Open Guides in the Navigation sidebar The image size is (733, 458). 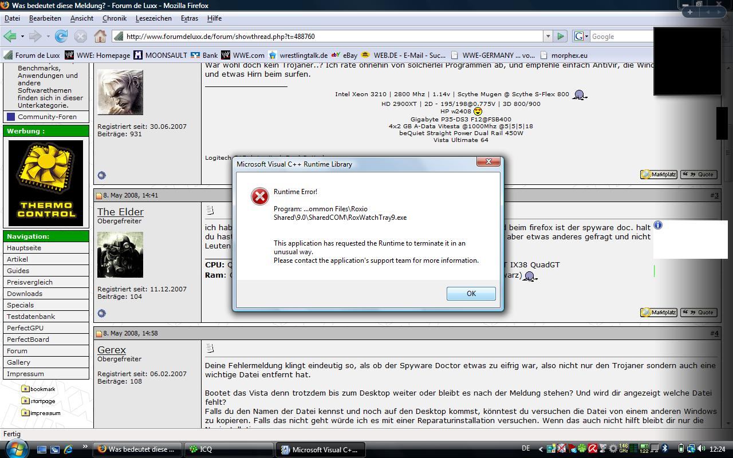pos(18,271)
